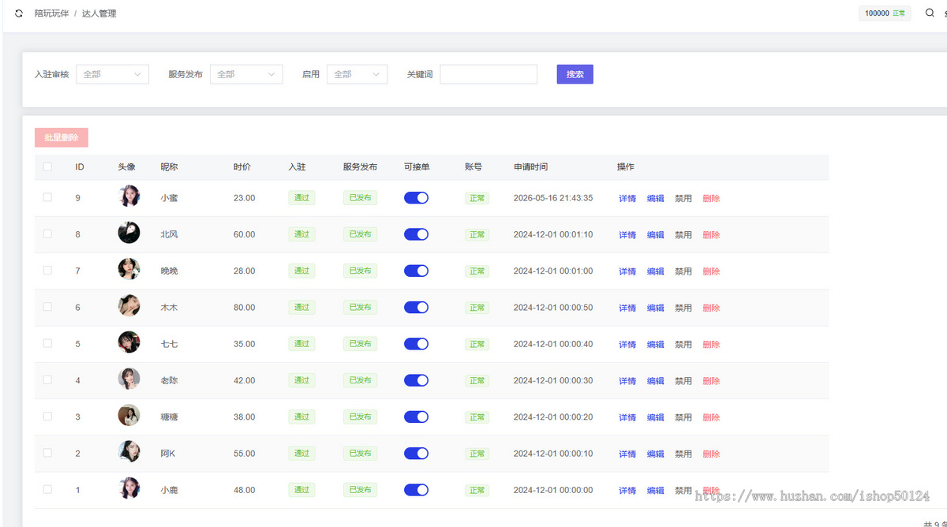947x527 pixels.
Task: Click 删除 for 小蜜
Action: (711, 198)
